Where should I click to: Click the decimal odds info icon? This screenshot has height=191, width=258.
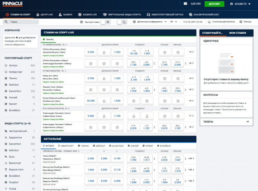click(134, 22)
